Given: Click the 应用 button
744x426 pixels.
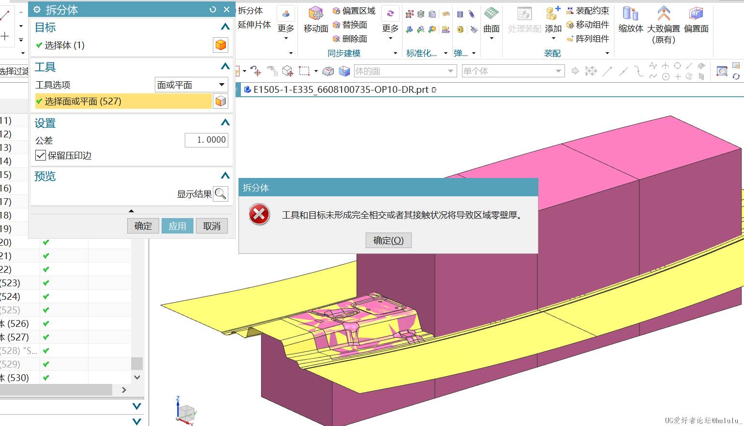Looking at the screenshot, I should (178, 226).
